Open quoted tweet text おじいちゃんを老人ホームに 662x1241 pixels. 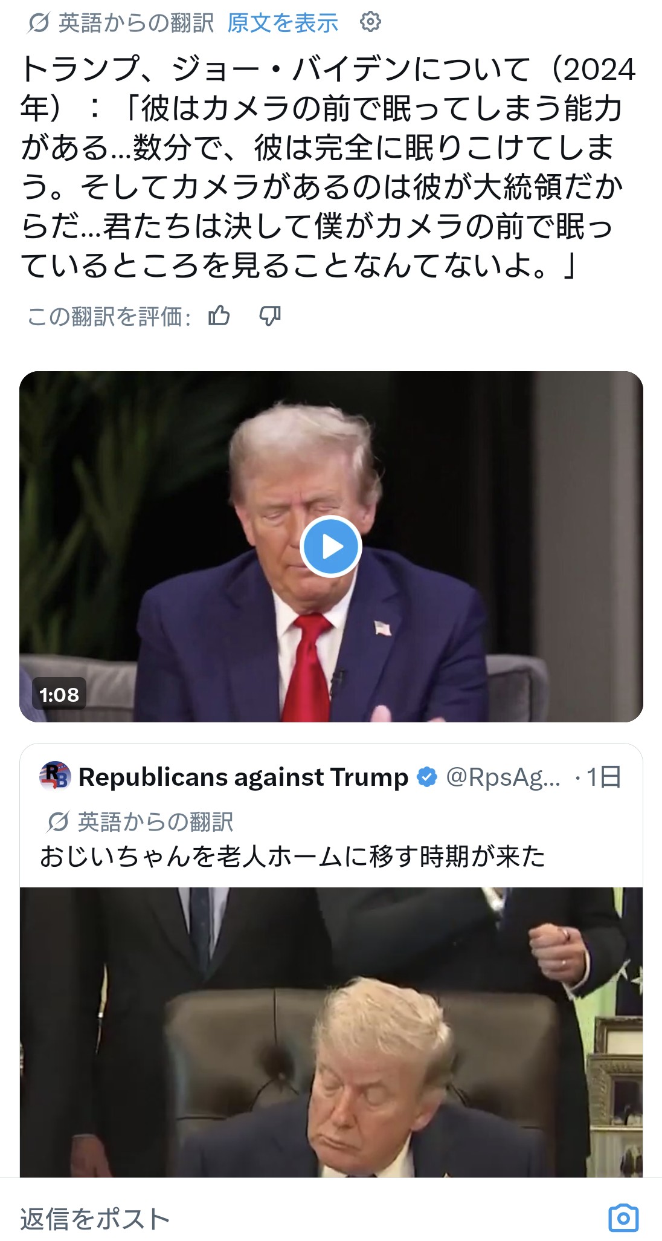click(293, 857)
